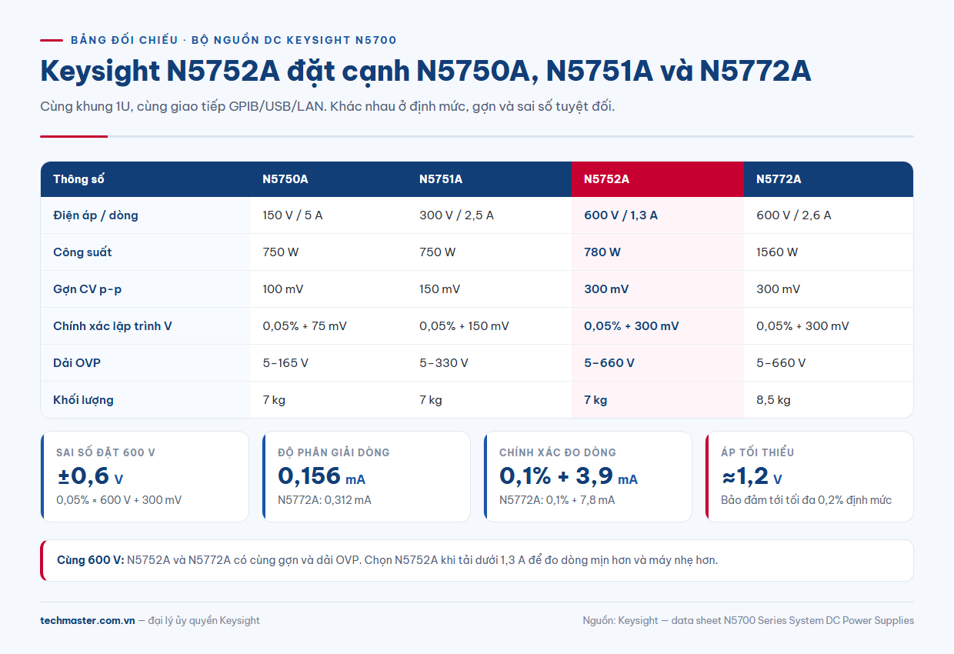This screenshot has width=954, height=654.
Task: Click the "Nguồn: Keysight — data sheet" source line
Action: click(749, 620)
